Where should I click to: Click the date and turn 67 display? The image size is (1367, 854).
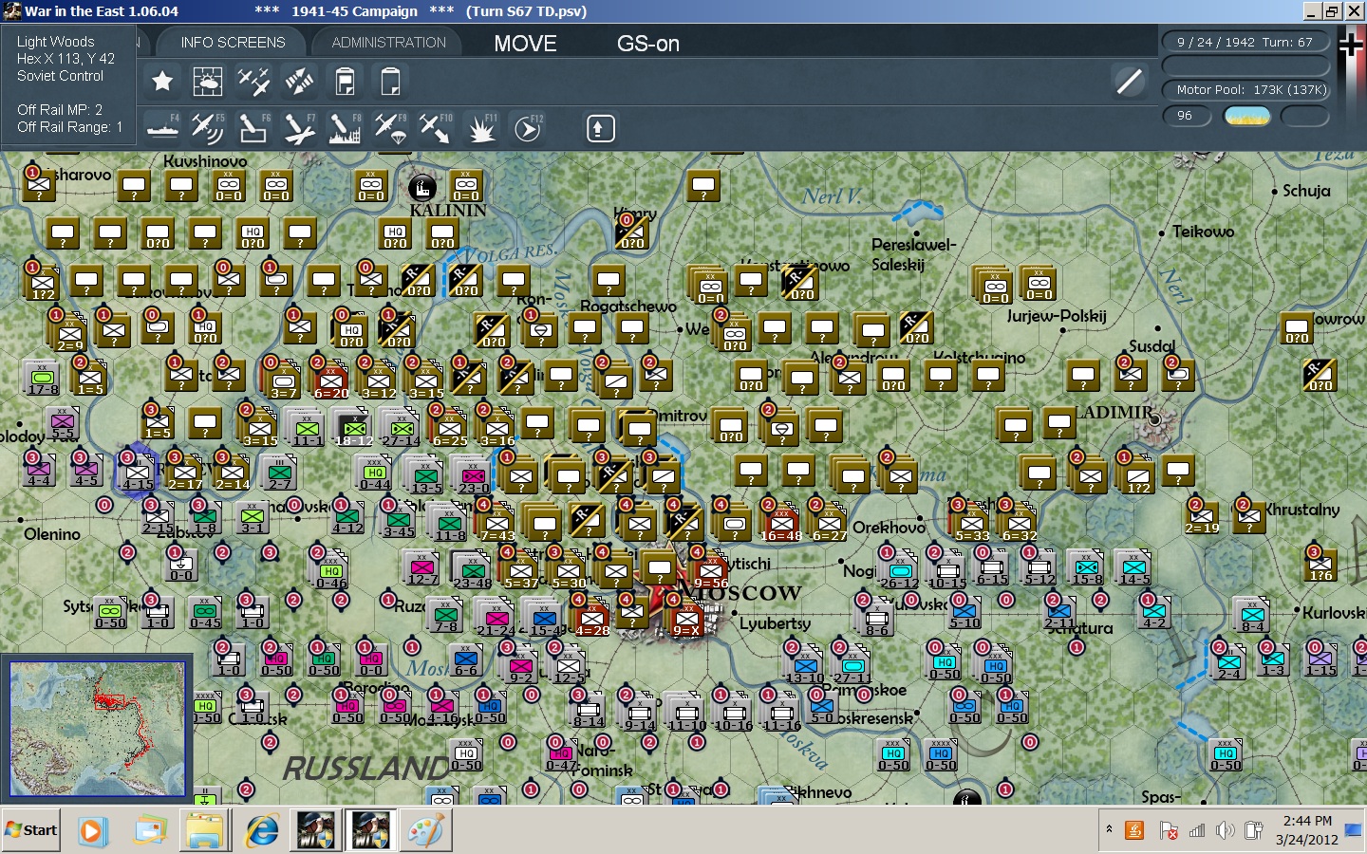pos(1245,42)
